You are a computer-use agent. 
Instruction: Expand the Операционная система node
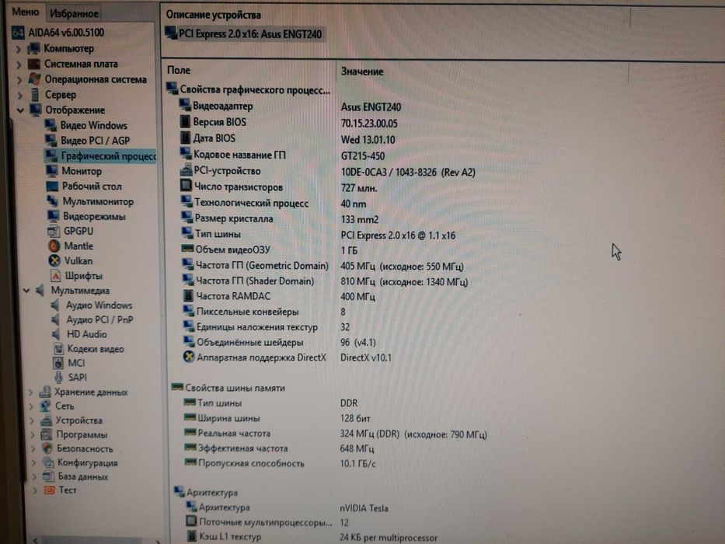(19, 80)
